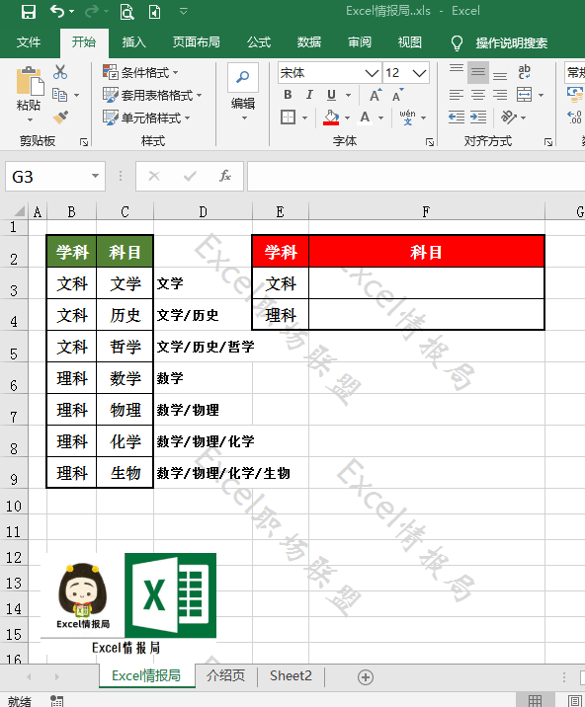
Task: Select column D header
Action: coord(204,211)
